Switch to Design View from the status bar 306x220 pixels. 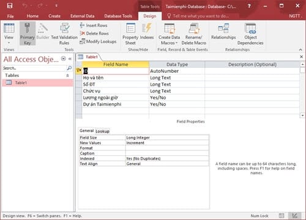click(294, 216)
